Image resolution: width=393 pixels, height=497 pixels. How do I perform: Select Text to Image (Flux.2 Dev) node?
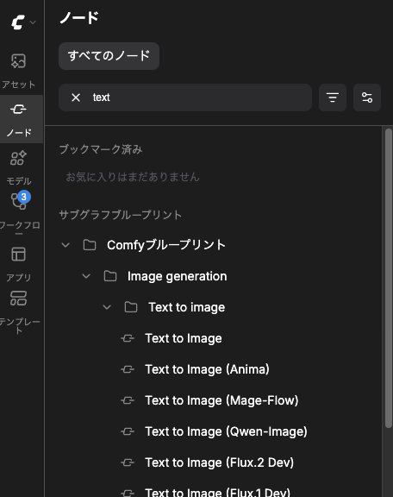coord(220,462)
